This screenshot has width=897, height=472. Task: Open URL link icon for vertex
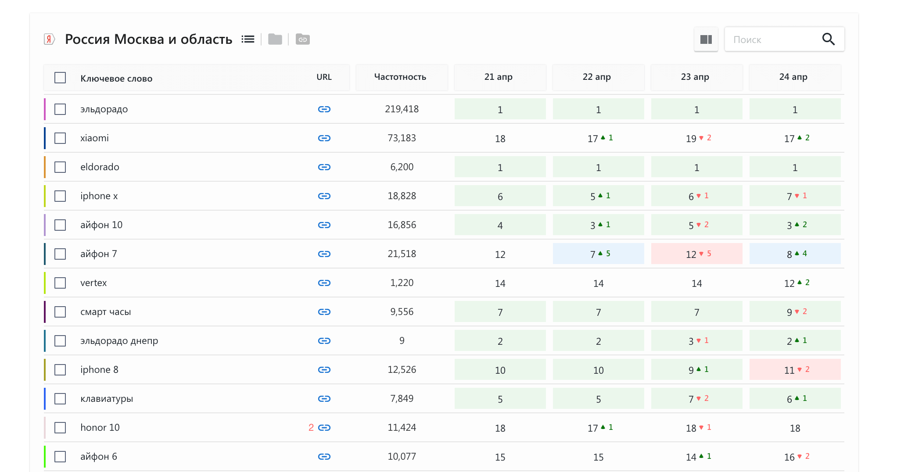pos(324,283)
